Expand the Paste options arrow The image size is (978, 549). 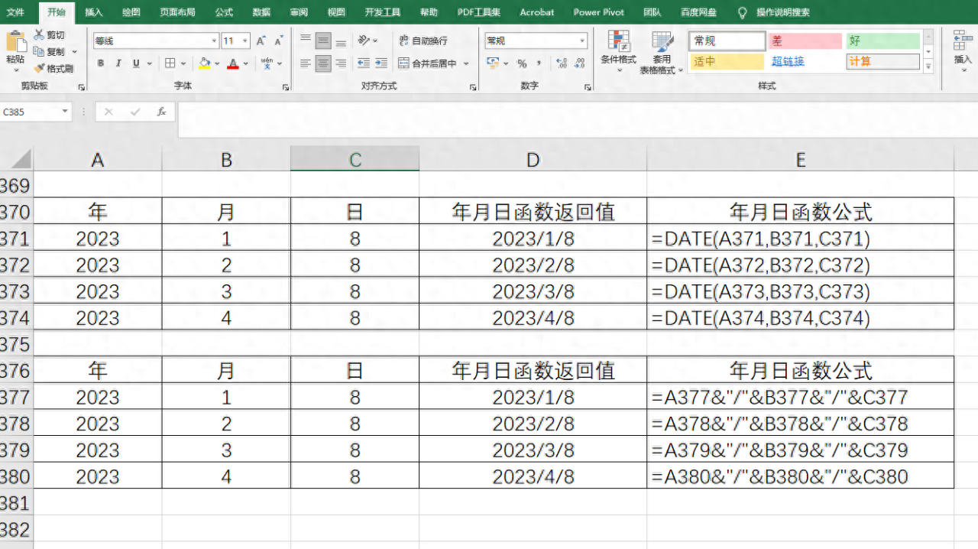pyautogui.click(x=15, y=70)
